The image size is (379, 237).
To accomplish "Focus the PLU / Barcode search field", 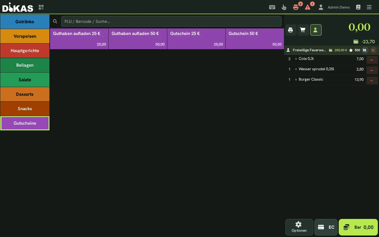I will [171, 21].
